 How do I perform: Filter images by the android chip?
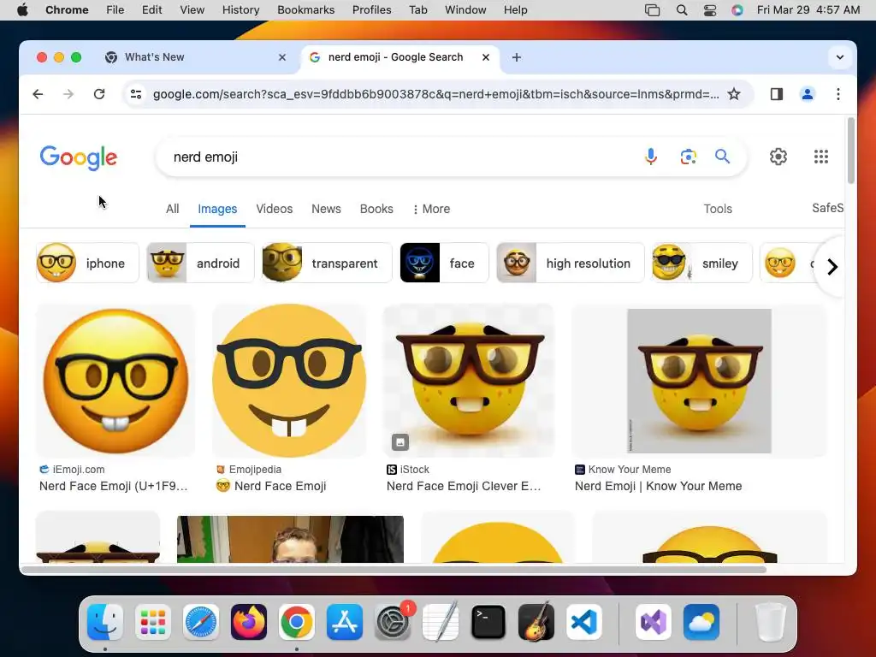[200, 263]
